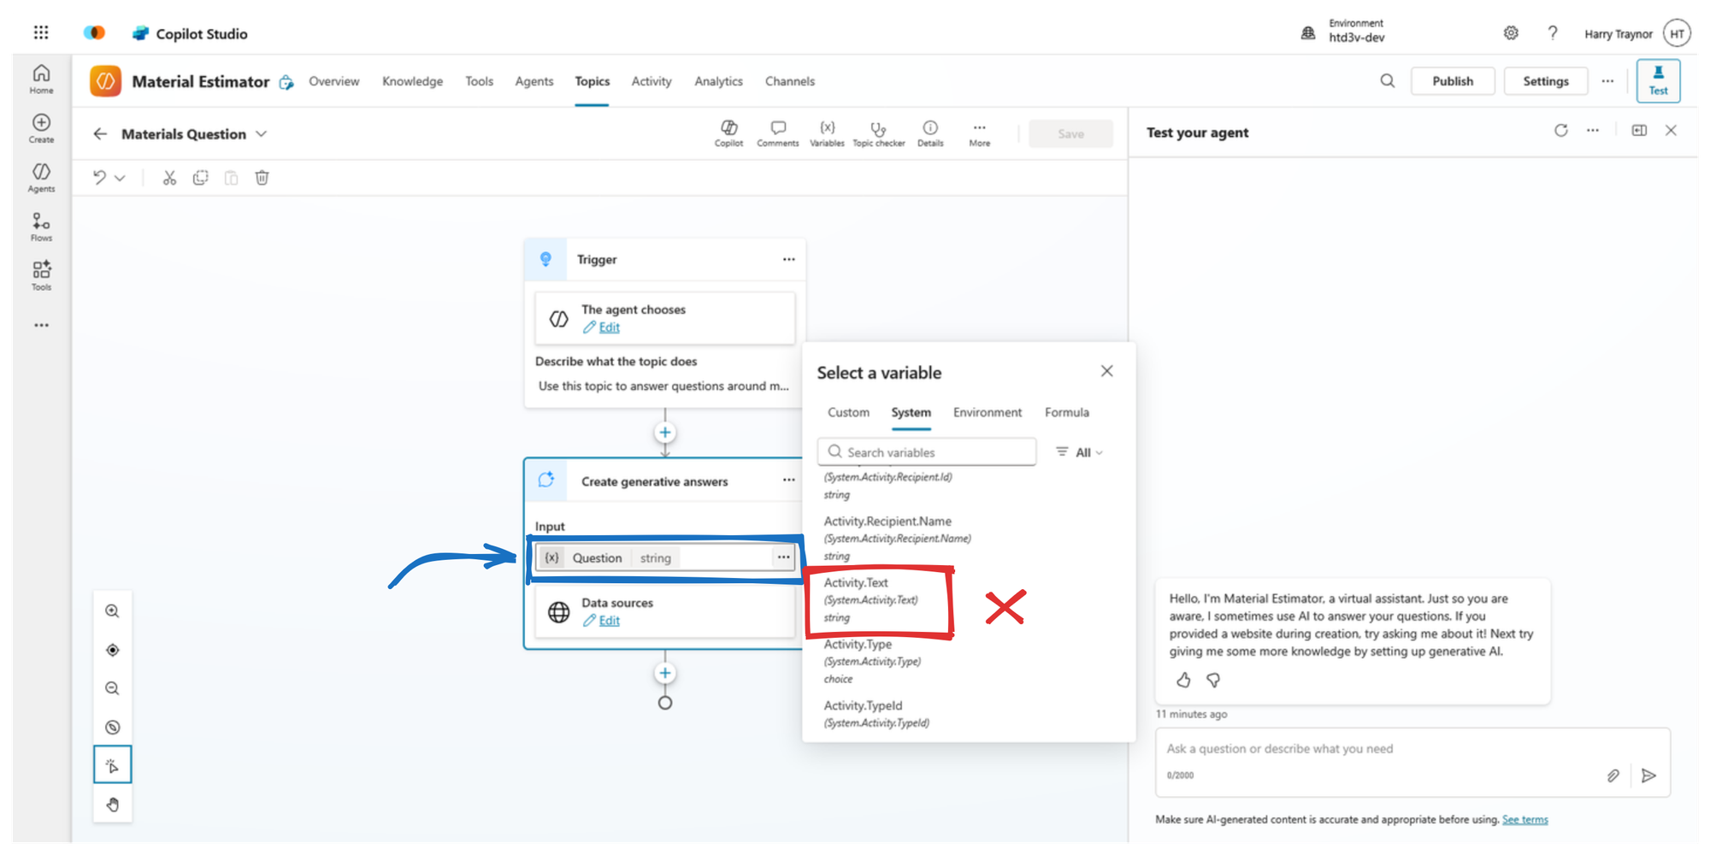
Task: Send the test chat message
Action: (x=1648, y=775)
